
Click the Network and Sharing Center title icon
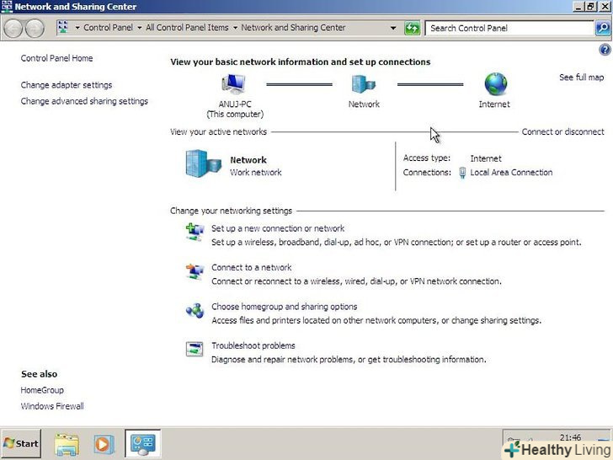coord(7,7)
